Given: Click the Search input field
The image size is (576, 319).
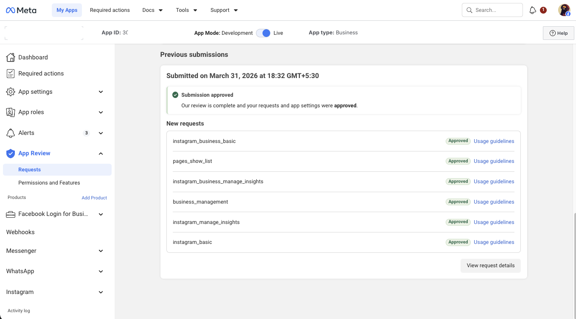Looking at the screenshot, I should (492, 10).
